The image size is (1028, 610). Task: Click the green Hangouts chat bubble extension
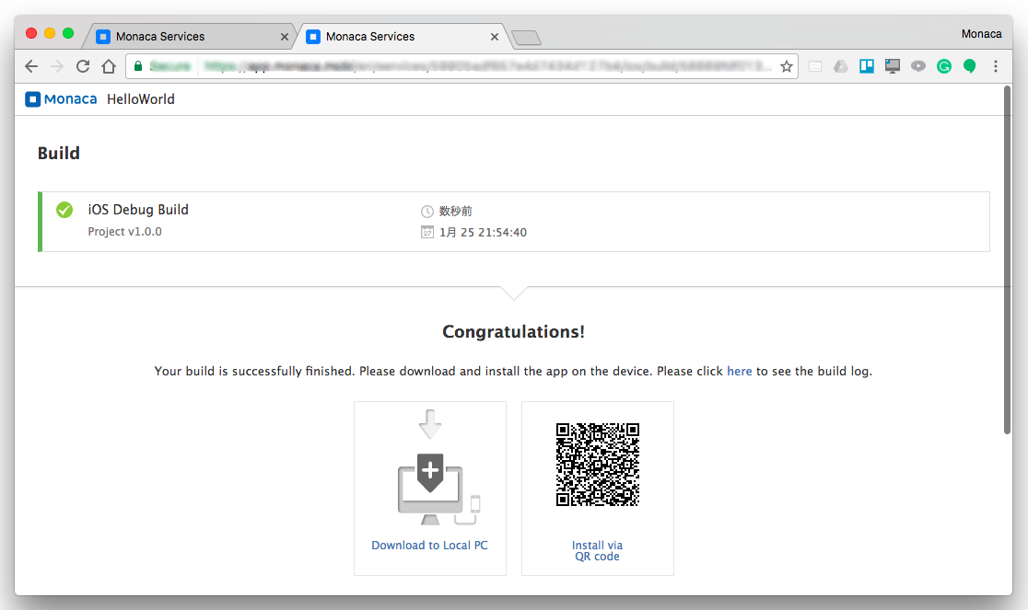coord(970,66)
